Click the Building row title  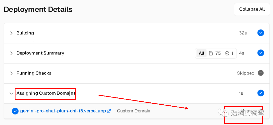[x=25, y=33]
